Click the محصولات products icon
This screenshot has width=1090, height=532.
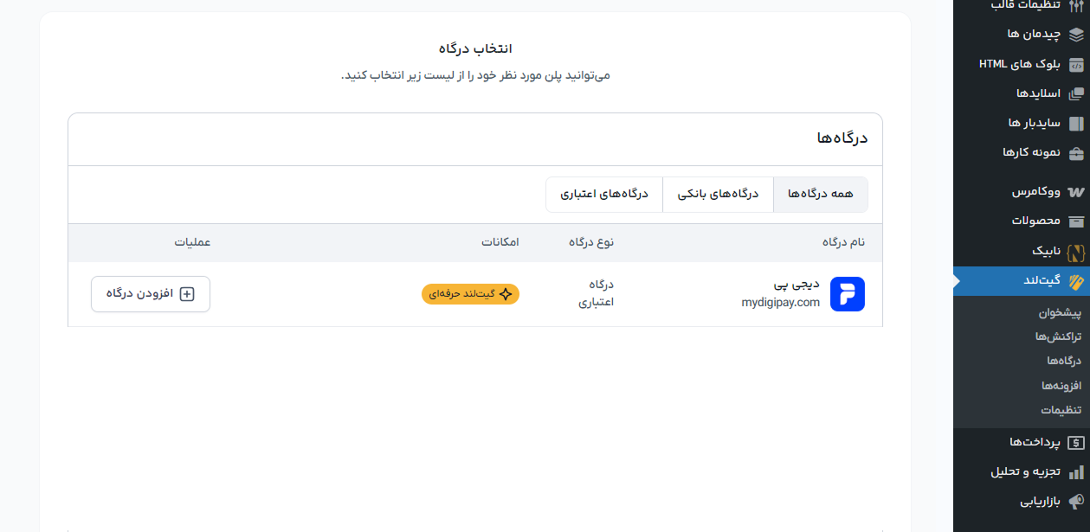1076,221
